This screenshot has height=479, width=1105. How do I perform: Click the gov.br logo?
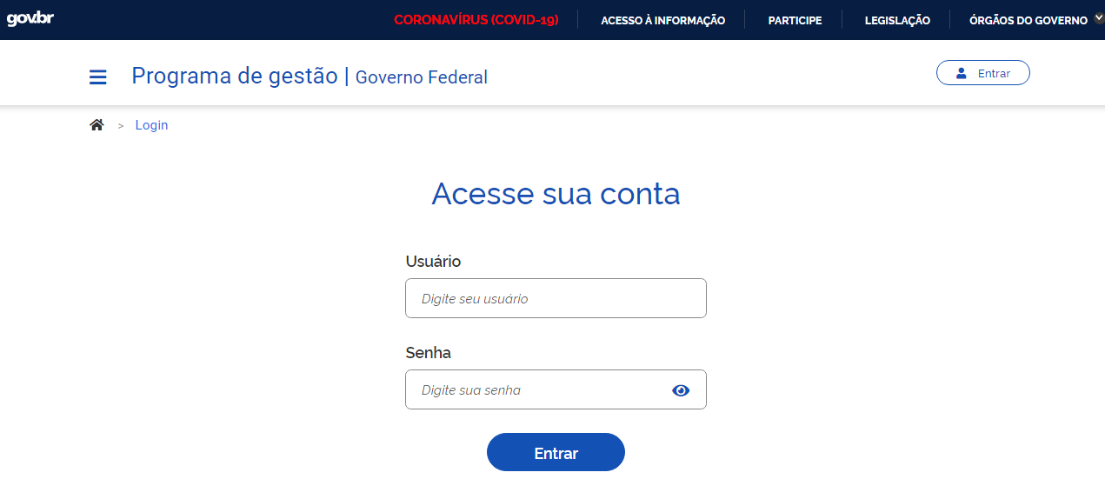point(30,19)
